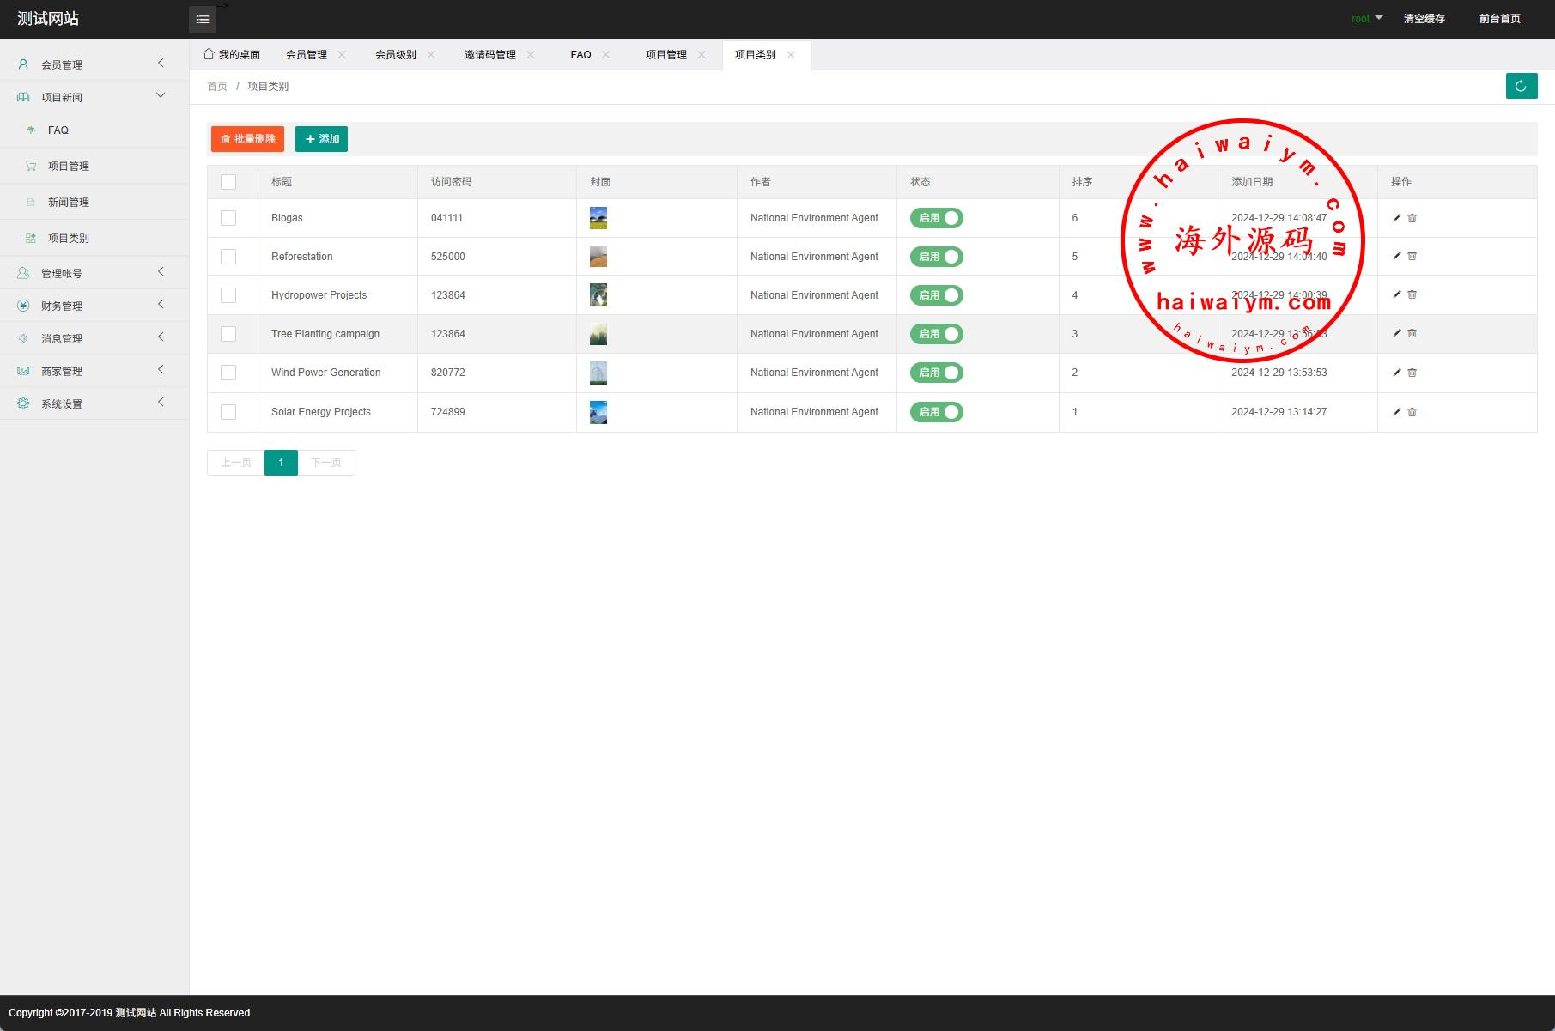Click edit pencil icon for Biogas row
The image size is (1555, 1031).
(x=1397, y=218)
